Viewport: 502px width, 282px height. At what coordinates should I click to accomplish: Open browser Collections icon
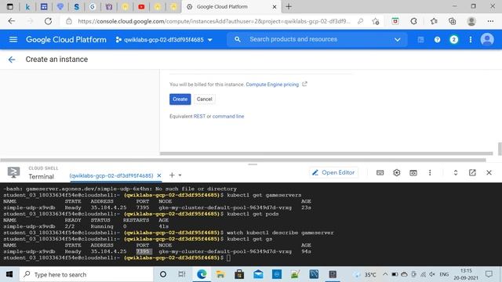[x=452, y=21]
